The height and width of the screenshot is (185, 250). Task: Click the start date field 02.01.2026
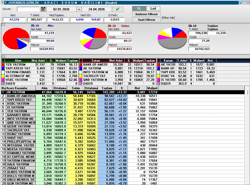61,9
